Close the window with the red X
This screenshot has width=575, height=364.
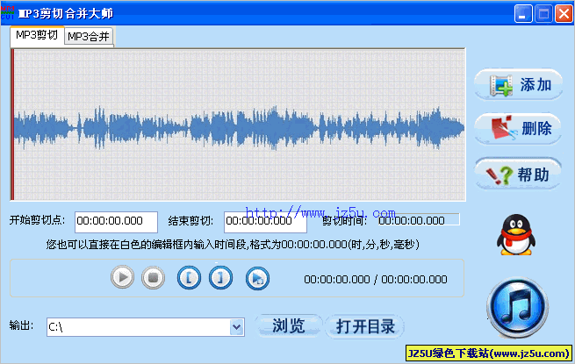[564, 14]
